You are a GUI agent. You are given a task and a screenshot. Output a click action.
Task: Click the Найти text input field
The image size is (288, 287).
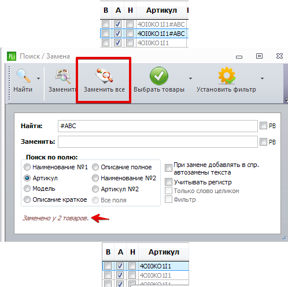(x=158, y=126)
